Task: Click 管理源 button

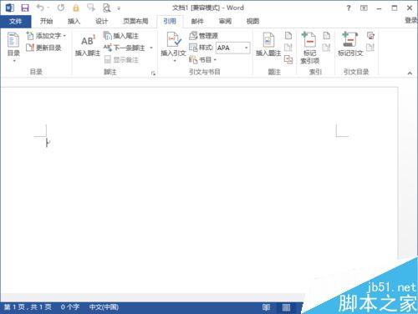Action: coord(203,36)
